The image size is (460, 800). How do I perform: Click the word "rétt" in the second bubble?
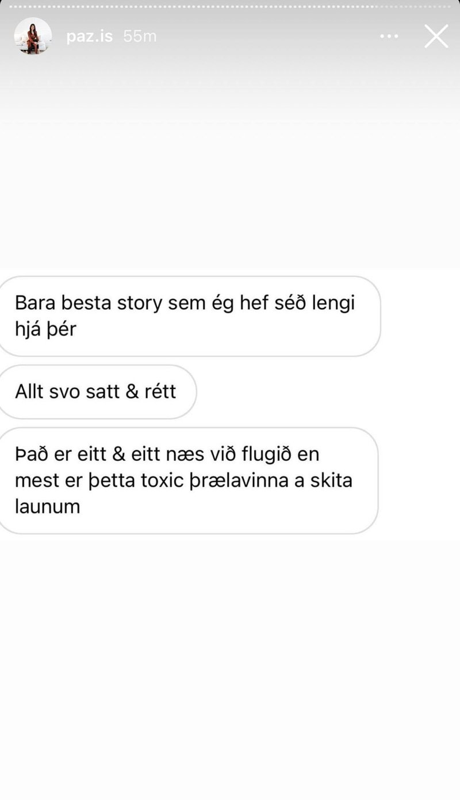159,392
